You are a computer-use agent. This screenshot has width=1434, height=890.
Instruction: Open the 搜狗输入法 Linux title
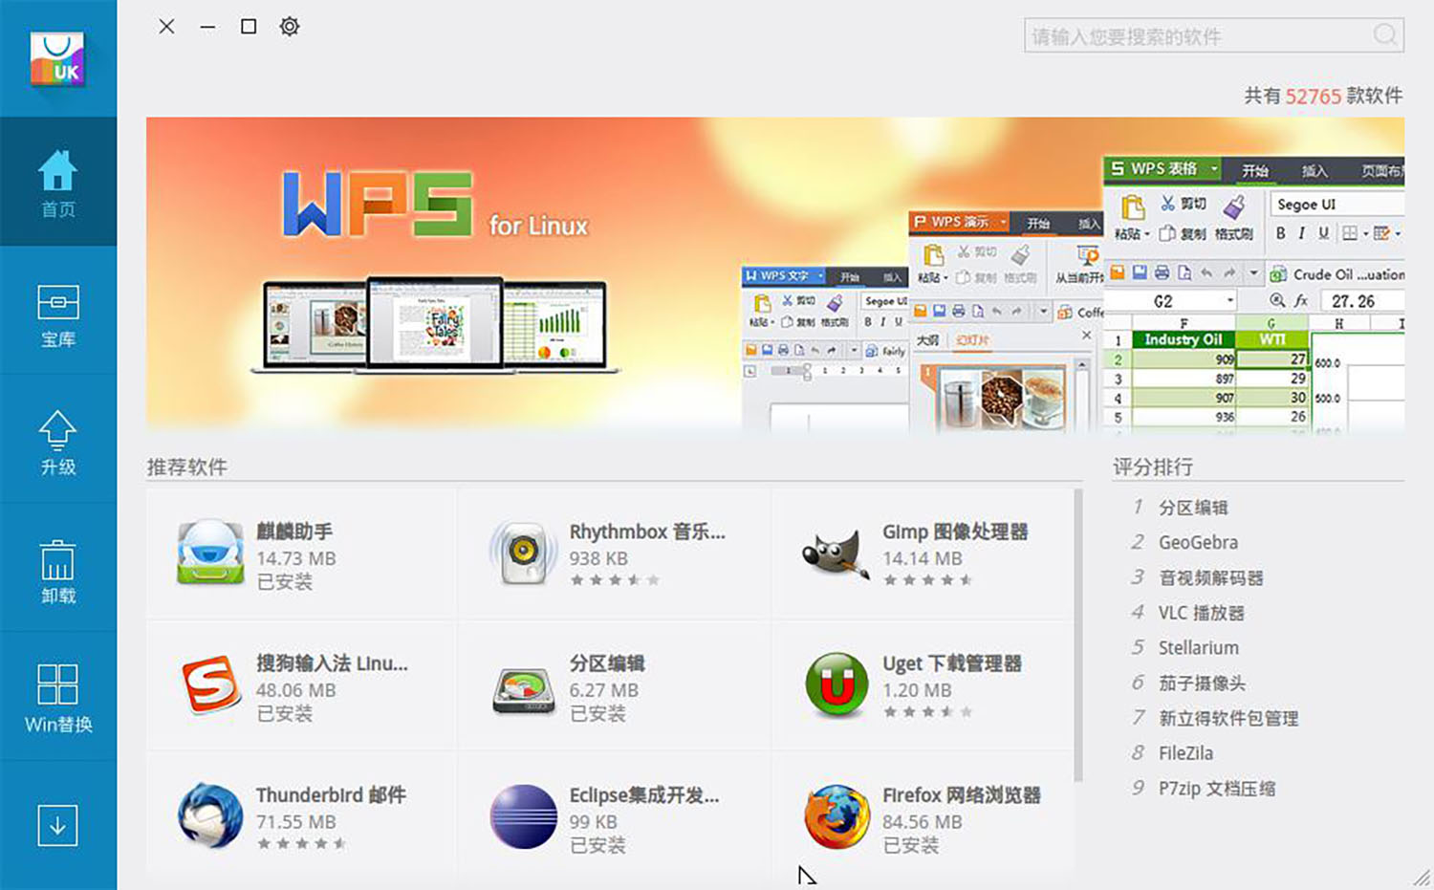click(332, 663)
